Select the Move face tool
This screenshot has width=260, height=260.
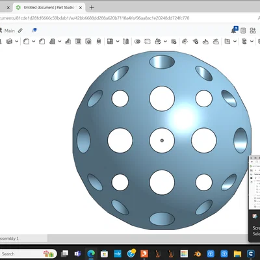coord(205,42)
